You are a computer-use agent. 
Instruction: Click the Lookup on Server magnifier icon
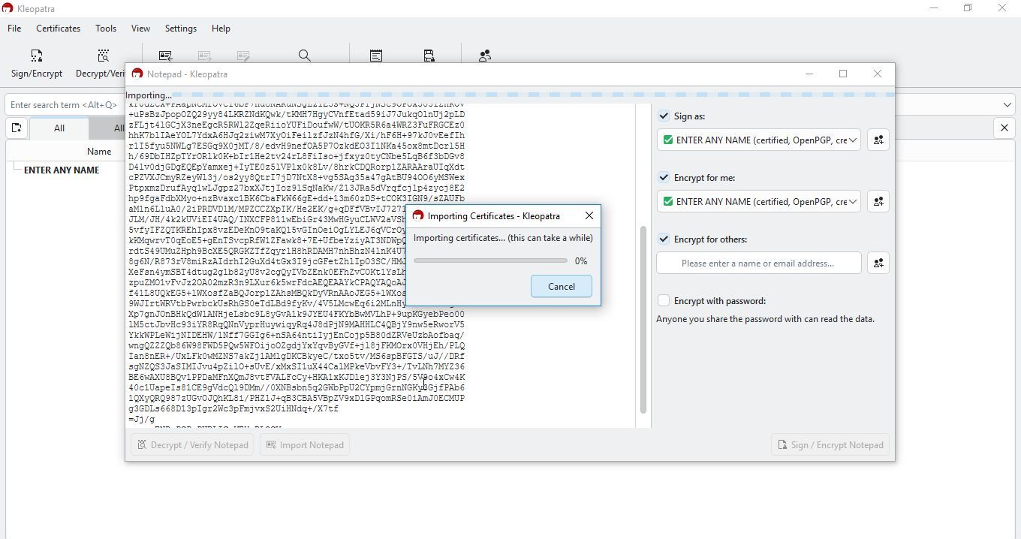tap(304, 56)
